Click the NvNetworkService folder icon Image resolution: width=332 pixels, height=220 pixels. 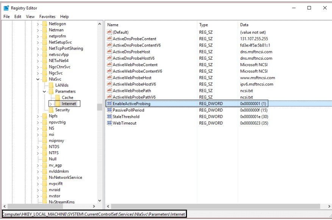click(44, 178)
